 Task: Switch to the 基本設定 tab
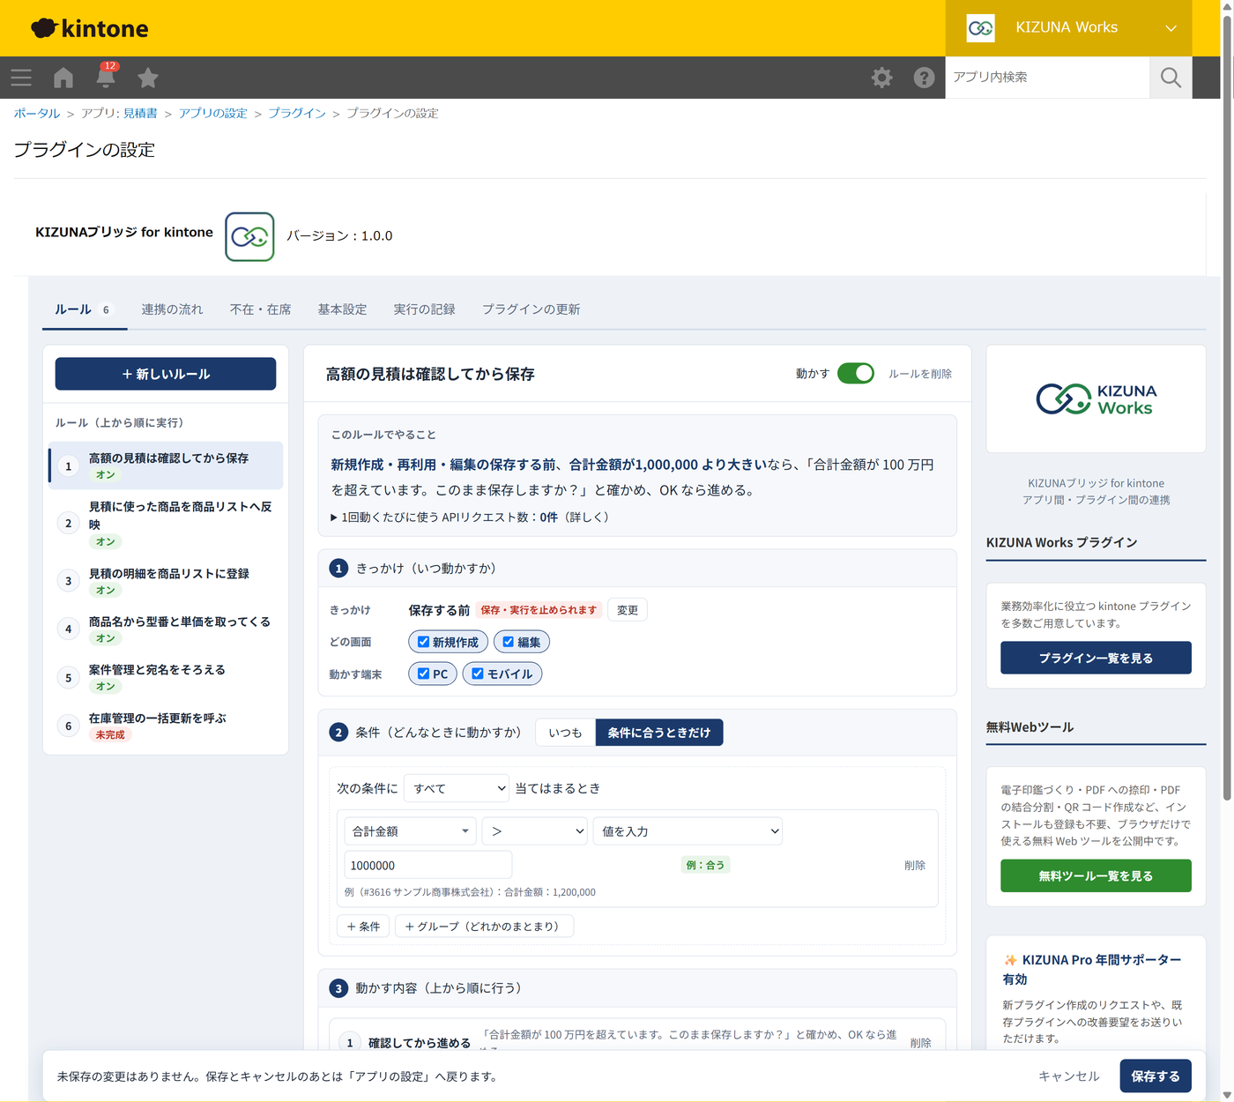342,309
